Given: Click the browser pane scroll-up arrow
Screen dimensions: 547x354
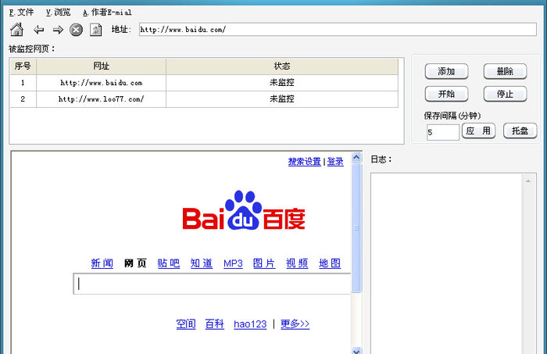Looking at the screenshot, I should (356, 158).
